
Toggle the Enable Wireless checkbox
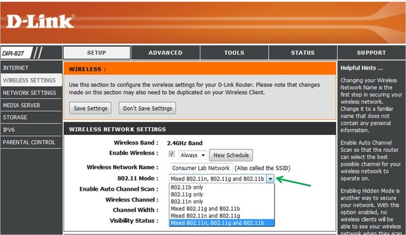(171, 154)
